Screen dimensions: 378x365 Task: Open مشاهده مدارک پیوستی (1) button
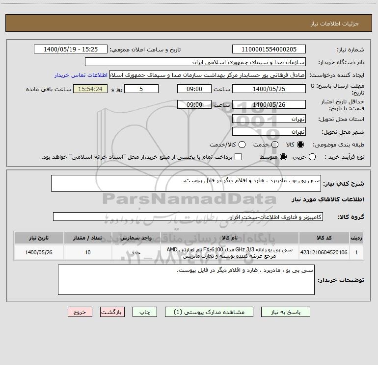209,312
